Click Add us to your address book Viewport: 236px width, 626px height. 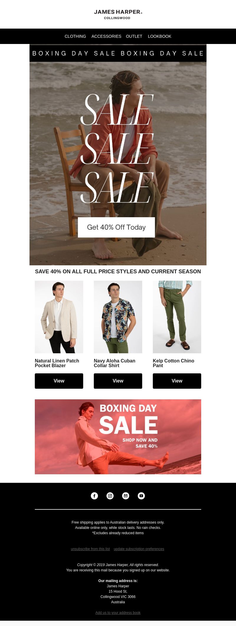click(x=118, y=613)
